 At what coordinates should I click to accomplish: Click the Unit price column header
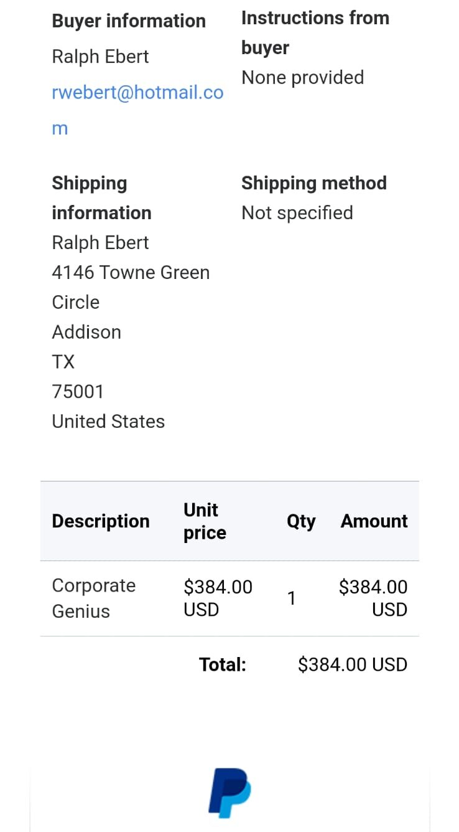pyautogui.click(x=205, y=521)
